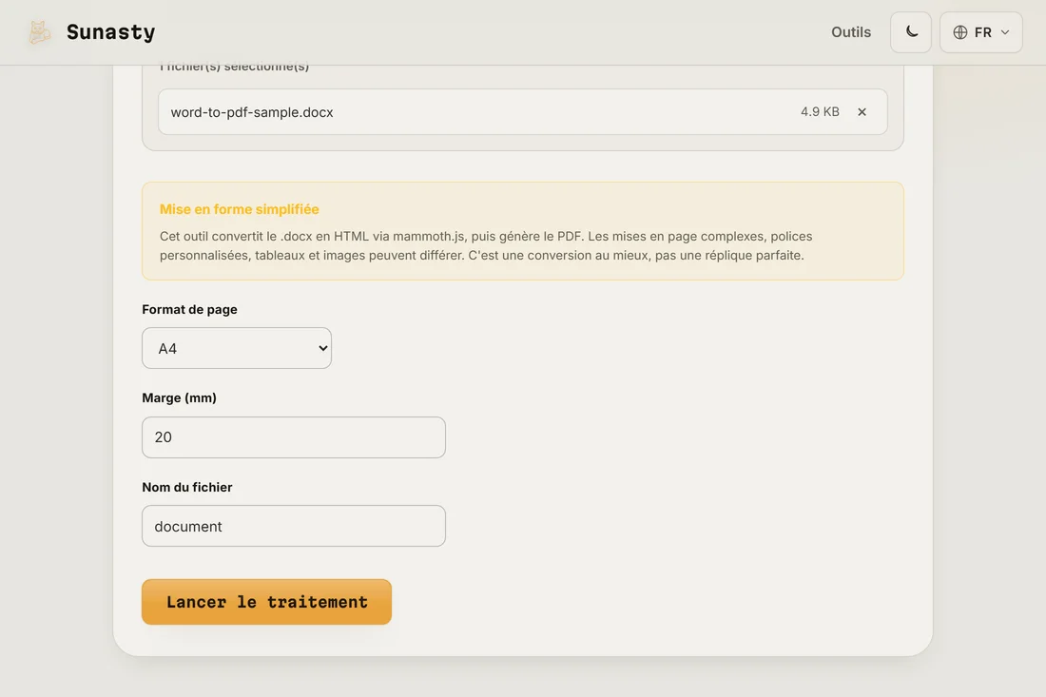Click the Nom du fichier label

(186, 488)
